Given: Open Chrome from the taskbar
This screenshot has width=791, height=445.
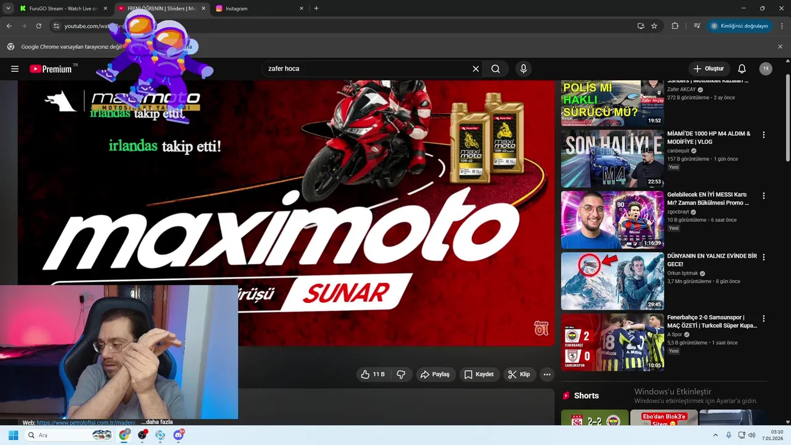Looking at the screenshot, I should coord(125,435).
